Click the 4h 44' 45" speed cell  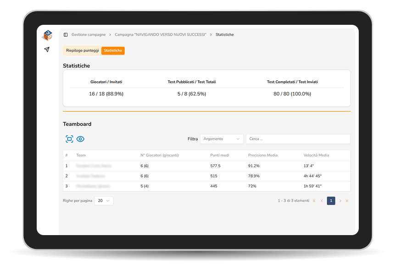312,176
